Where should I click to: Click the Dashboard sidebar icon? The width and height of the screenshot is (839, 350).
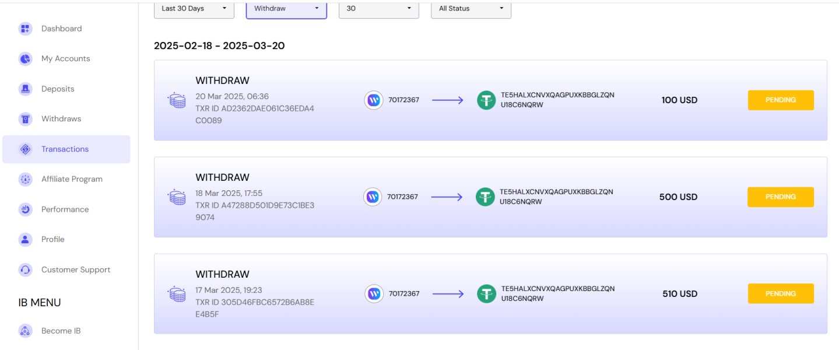25,29
